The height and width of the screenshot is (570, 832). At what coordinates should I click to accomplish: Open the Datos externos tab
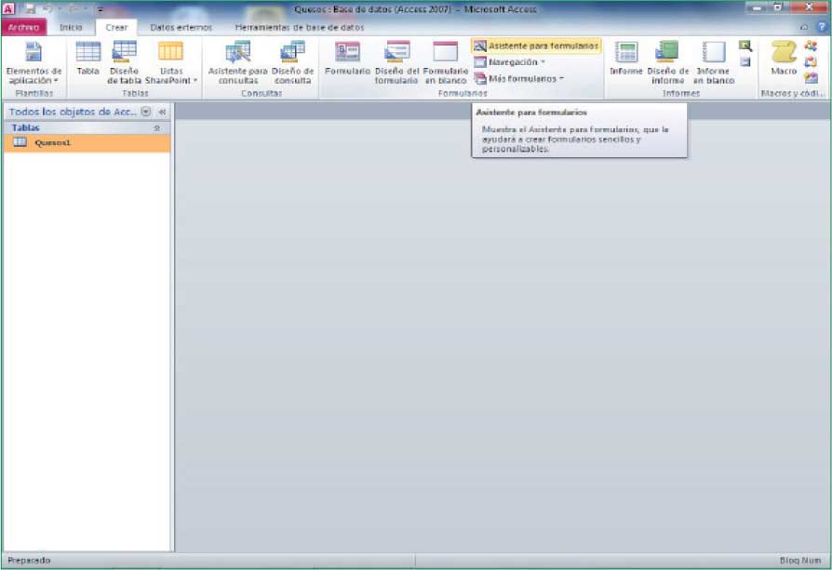click(x=181, y=28)
